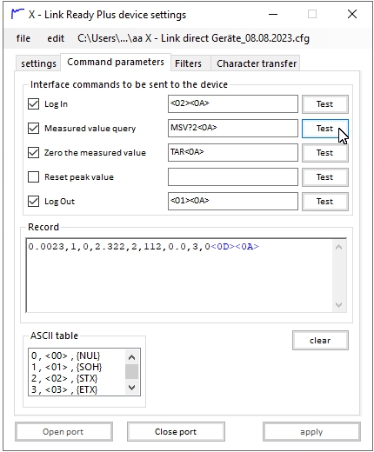Open the settings tab
This screenshot has height=452, width=374.
(x=38, y=63)
